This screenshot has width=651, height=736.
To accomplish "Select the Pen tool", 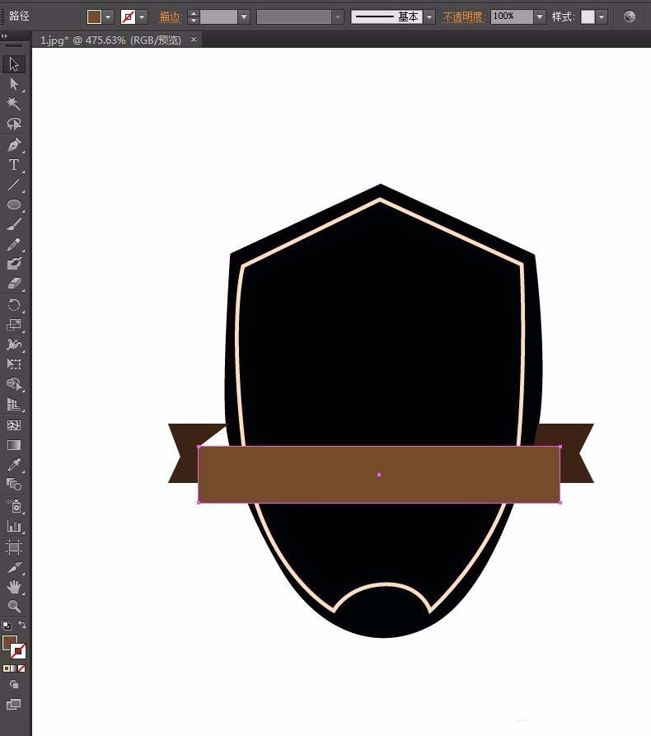I will (x=14, y=145).
